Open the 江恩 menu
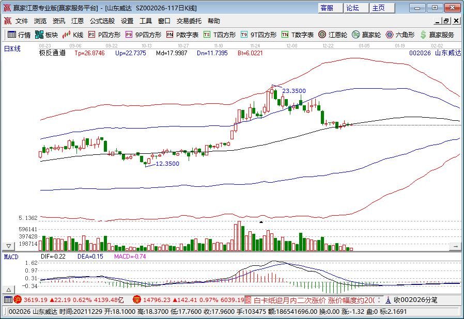The height and width of the screenshot is (319, 464). coord(78,21)
